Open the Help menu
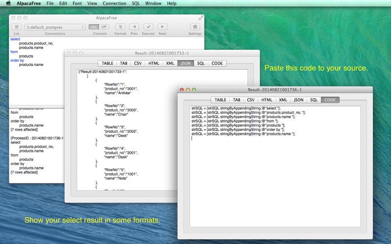The image size is (391, 244). click(172, 3)
